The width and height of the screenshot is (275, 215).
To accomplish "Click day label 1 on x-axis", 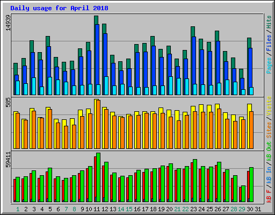I will [x=18, y=209].
